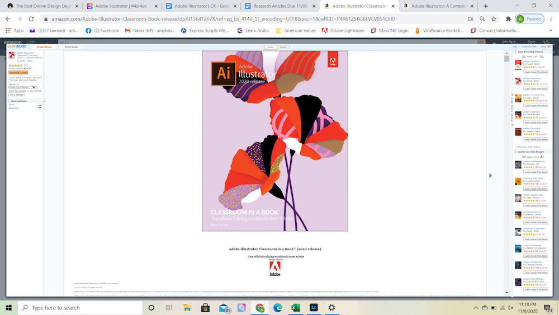The width and height of the screenshot is (559, 315).
Task: Click the Illustrator book cover image
Action: pyautogui.click(x=275, y=141)
